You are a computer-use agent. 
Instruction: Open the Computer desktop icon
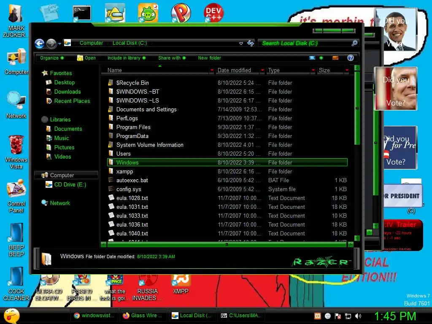(16, 62)
